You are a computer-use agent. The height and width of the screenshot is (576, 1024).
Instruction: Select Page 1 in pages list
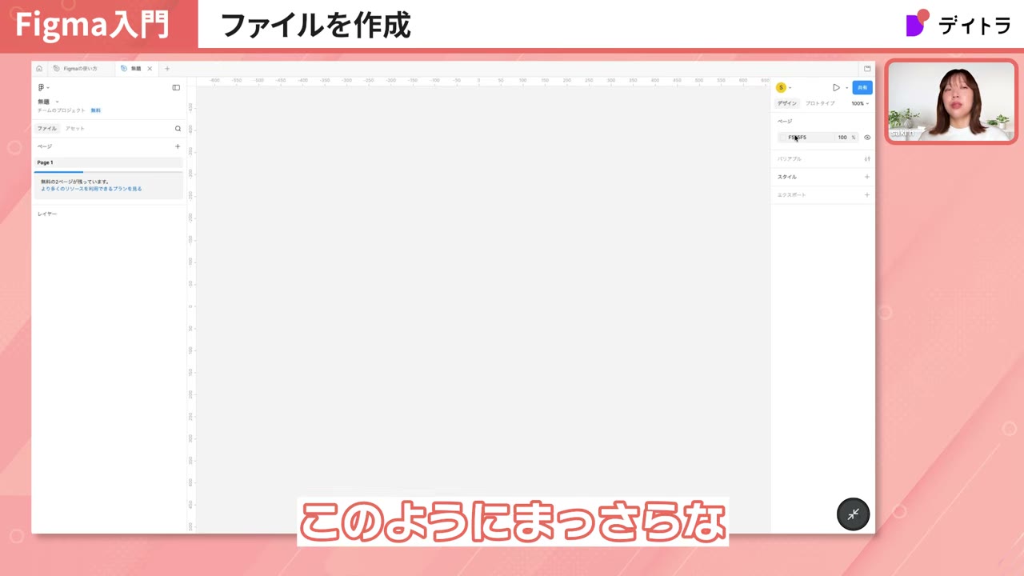(x=108, y=162)
